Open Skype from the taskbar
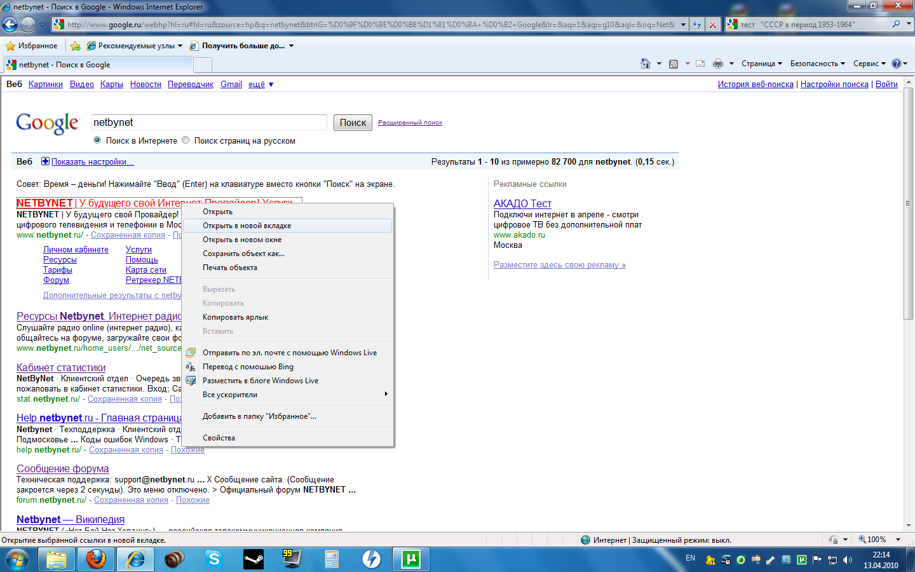The height and width of the screenshot is (572, 915). 214,559
